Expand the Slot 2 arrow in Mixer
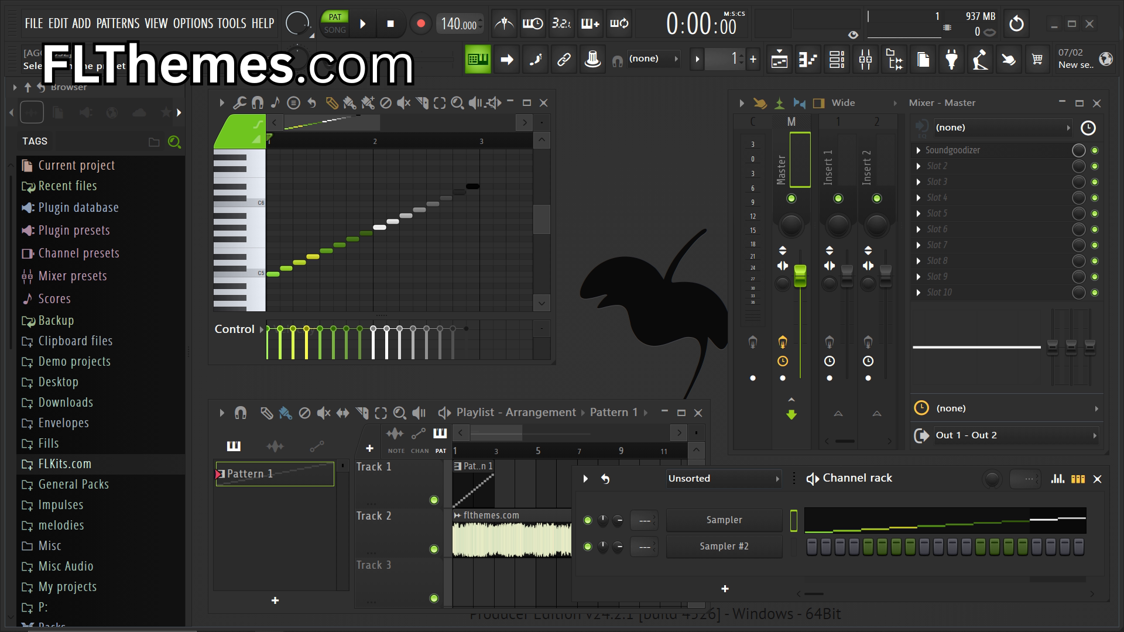This screenshot has height=632, width=1124. (919, 166)
